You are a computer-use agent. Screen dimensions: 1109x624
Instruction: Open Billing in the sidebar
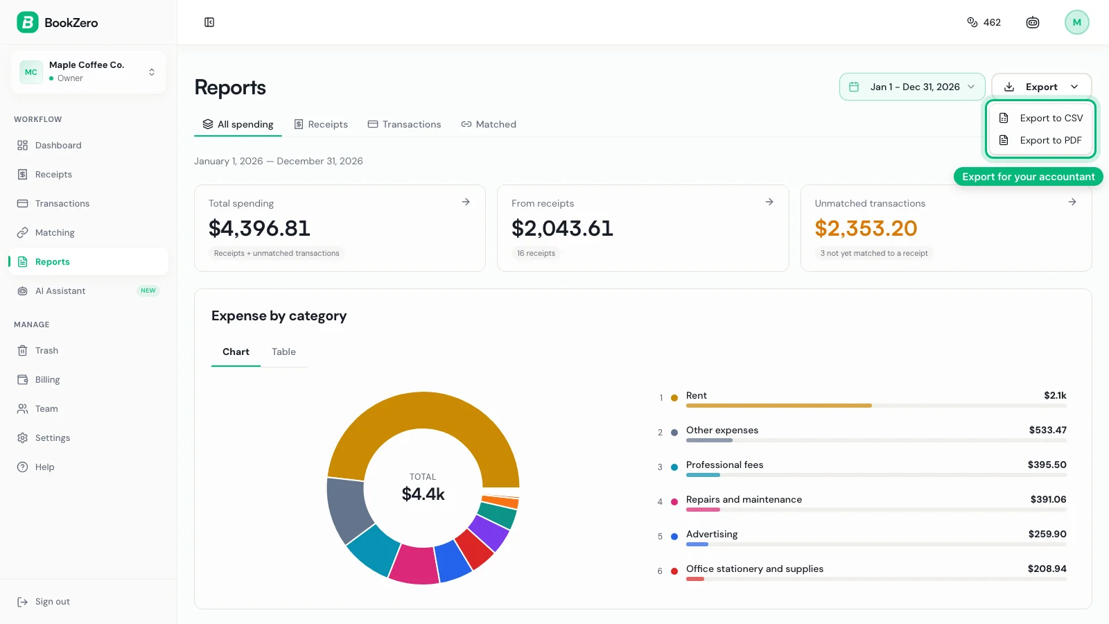(88, 380)
